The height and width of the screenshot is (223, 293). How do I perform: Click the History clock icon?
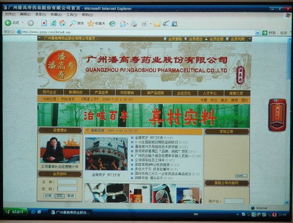pos(112,24)
